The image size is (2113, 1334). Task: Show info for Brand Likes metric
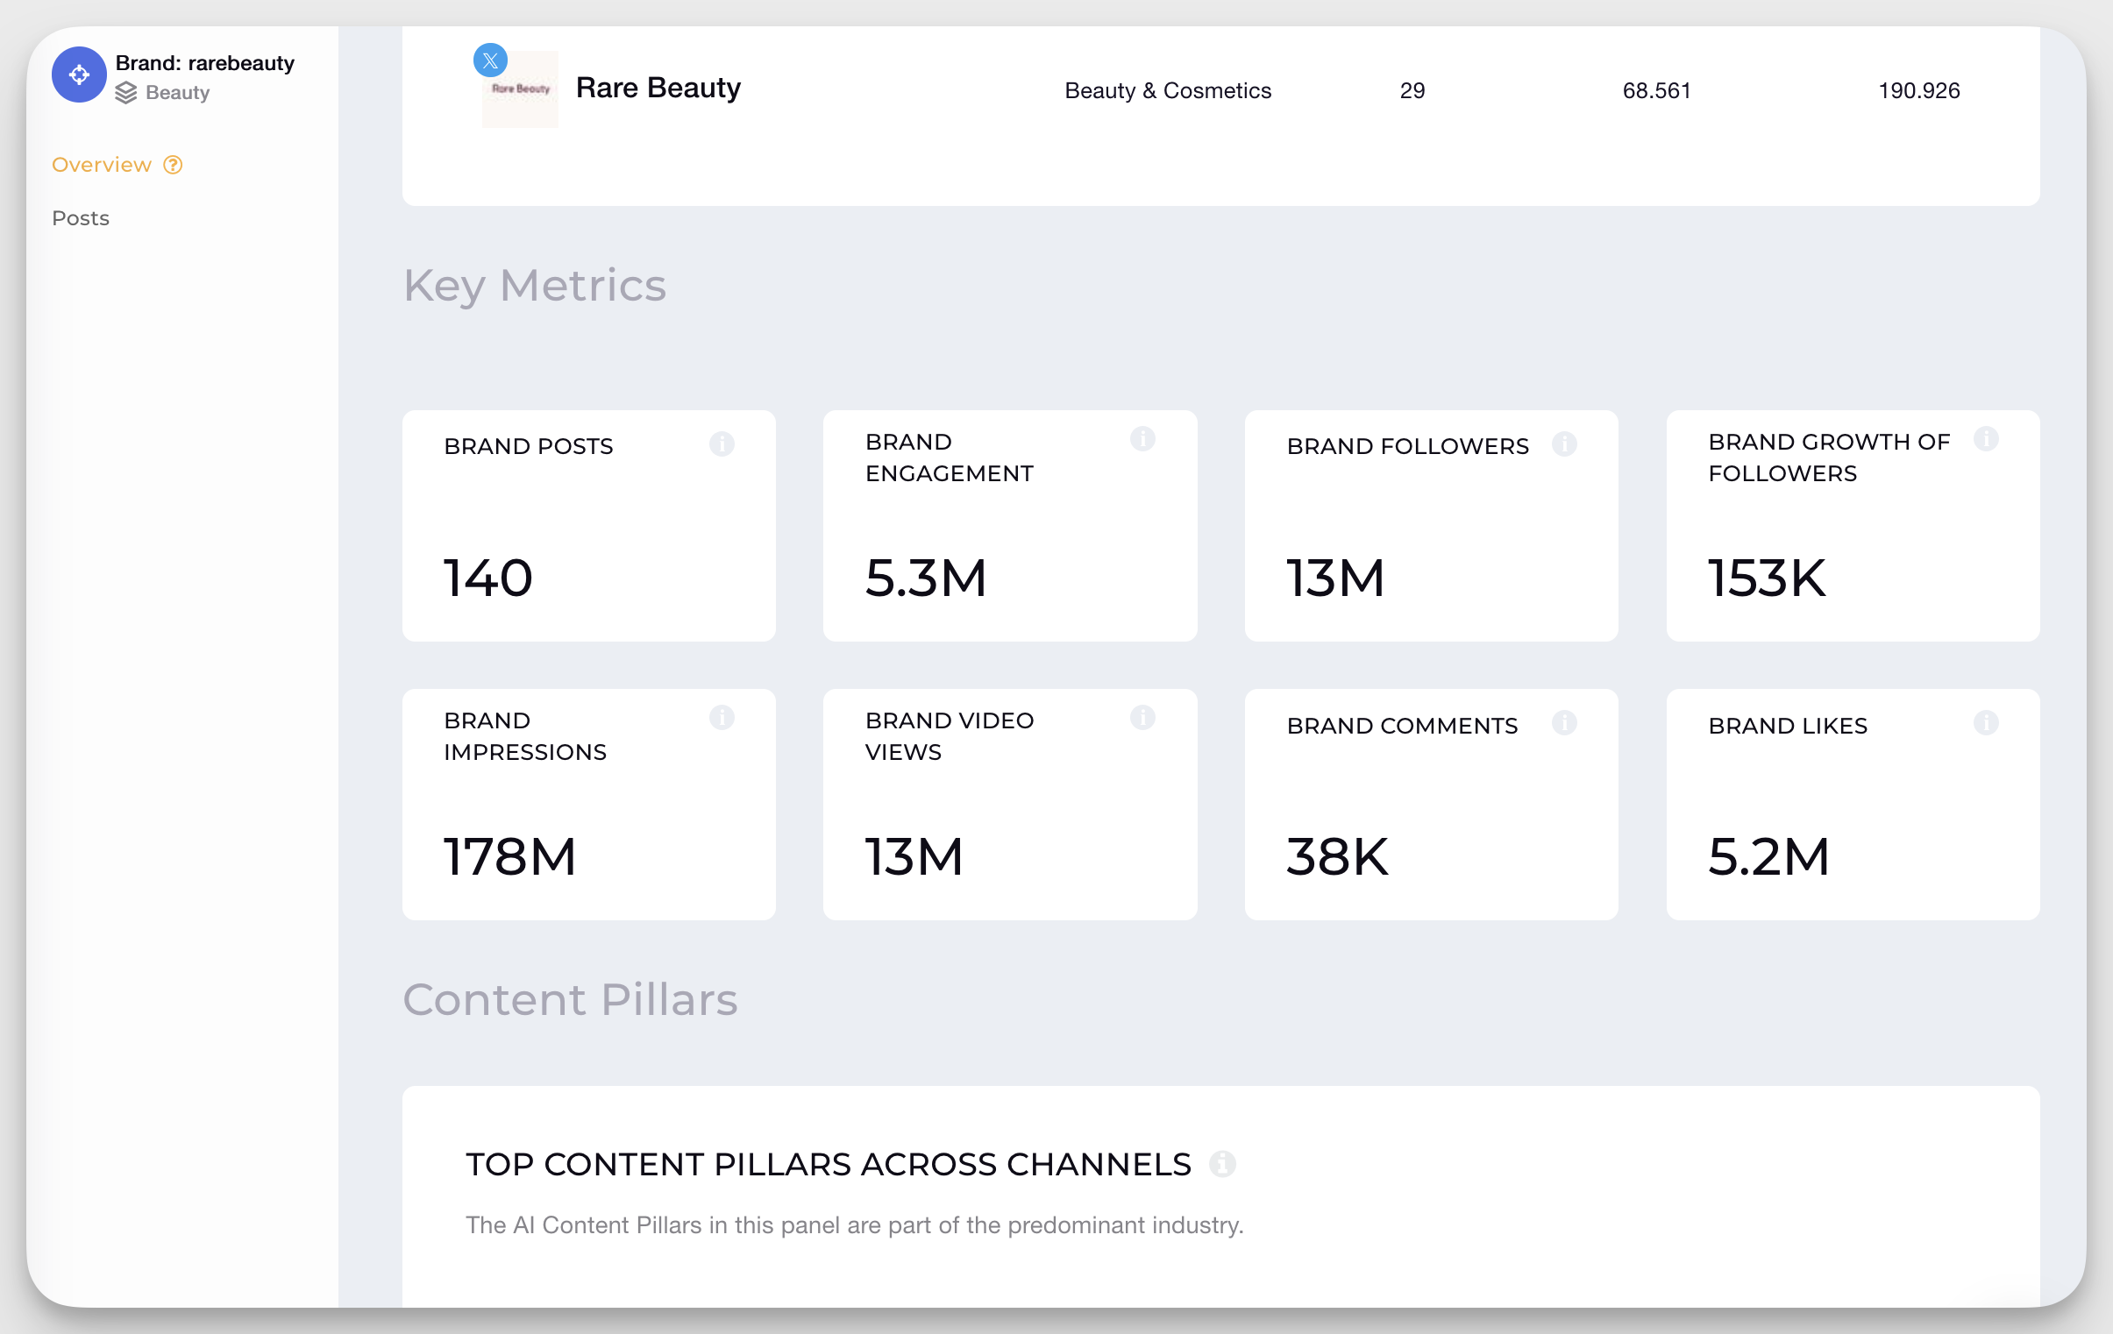[x=1987, y=723]
